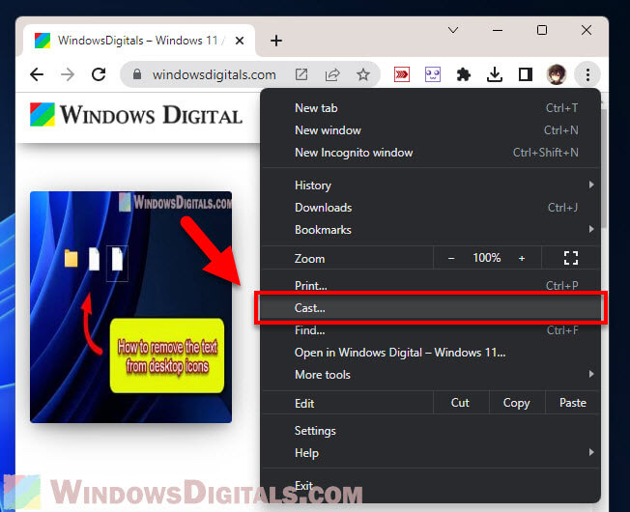The height and width of the screenshot is (512, 630).
Task: Select Print... from the menu
Action: click(x=431, y=286)
